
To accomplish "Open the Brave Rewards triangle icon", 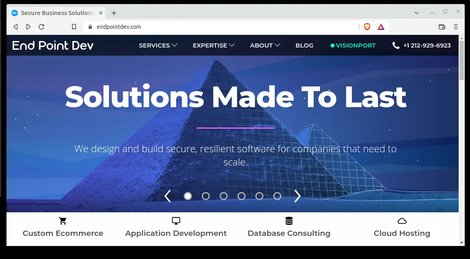I will pos(381,27).
